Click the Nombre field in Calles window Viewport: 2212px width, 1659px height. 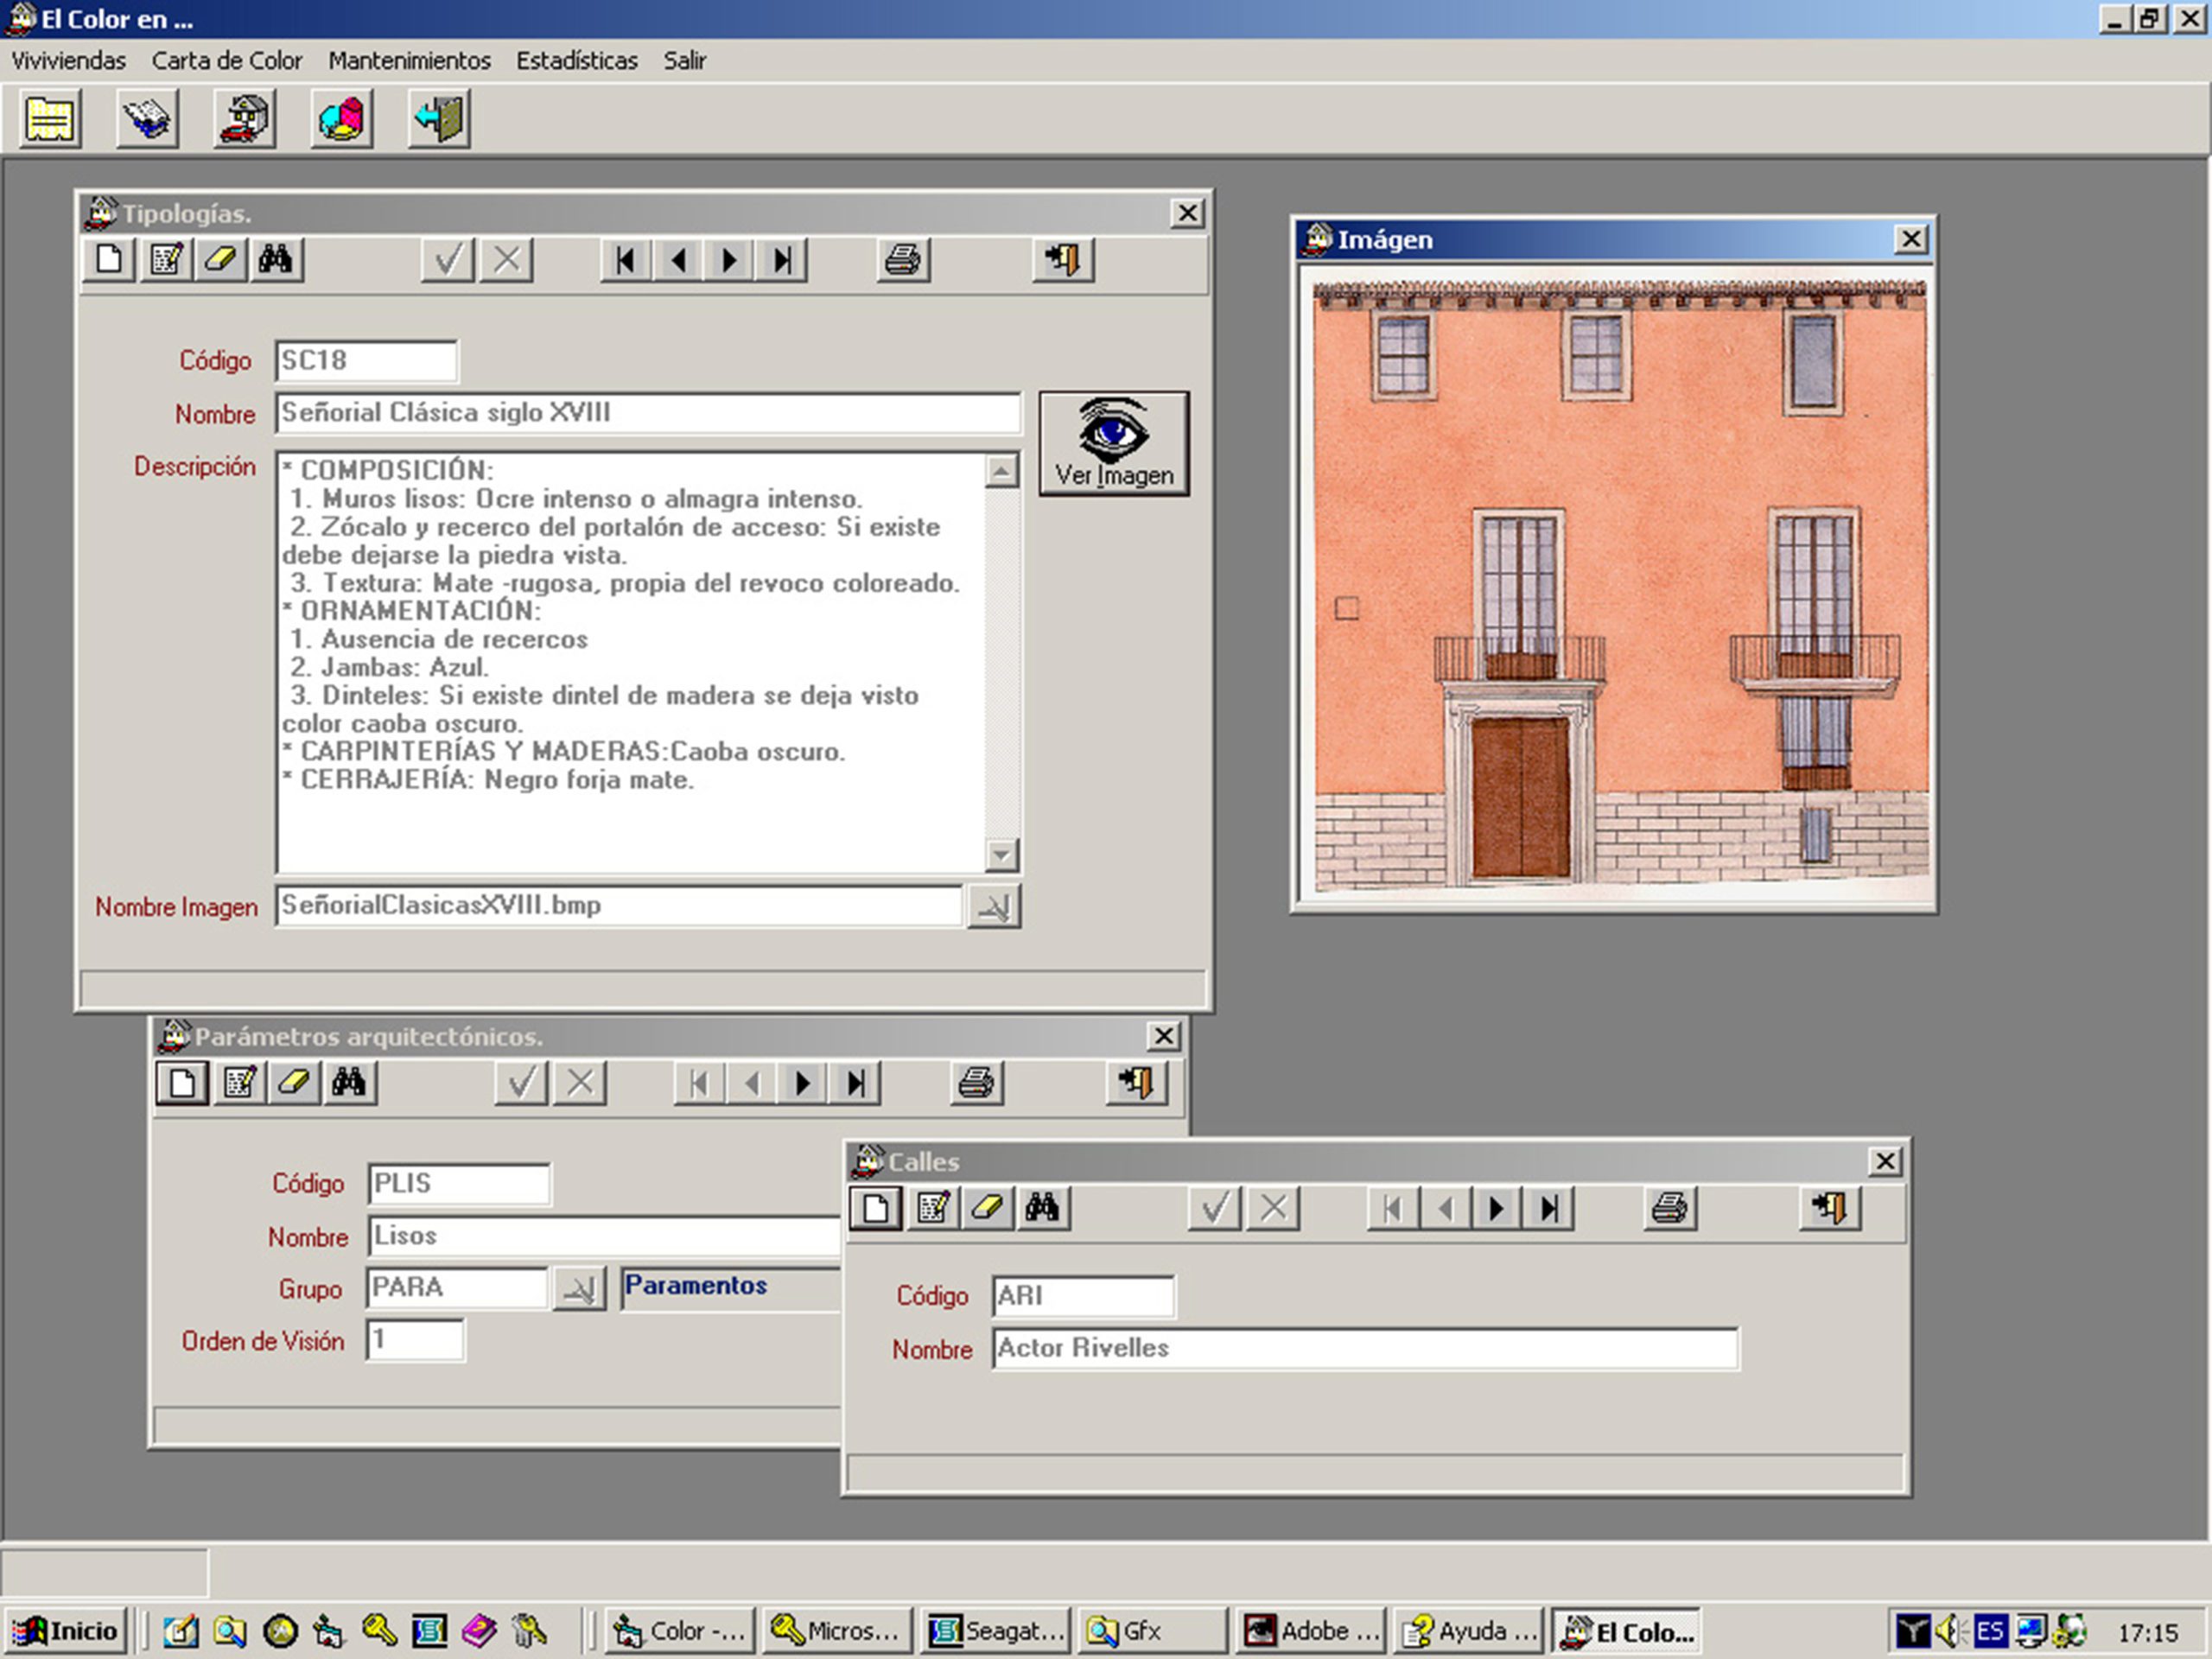1365,1349
